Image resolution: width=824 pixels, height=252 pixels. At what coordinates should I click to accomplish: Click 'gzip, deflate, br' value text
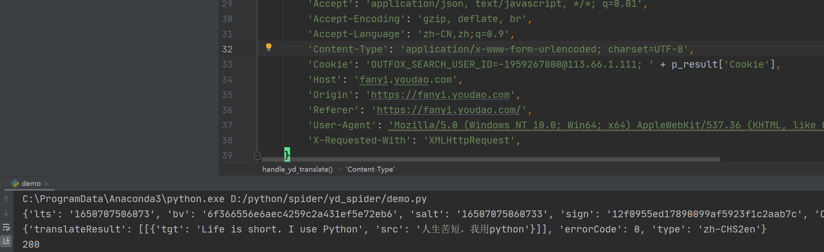(x=472, y=19)
